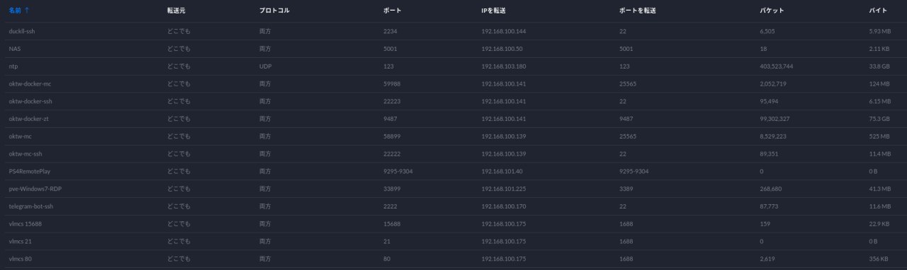The image size is (907, 270).
Task: Sort by the 名前 column arrow
Action: click(27, 11)
